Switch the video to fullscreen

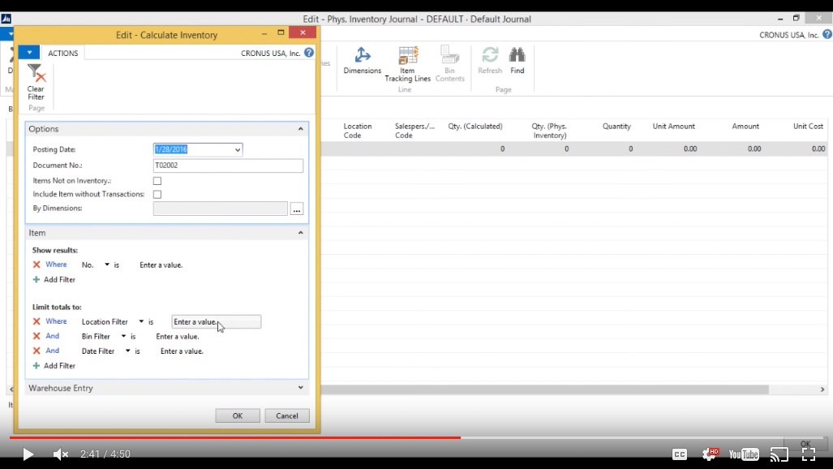click(809, 454)
